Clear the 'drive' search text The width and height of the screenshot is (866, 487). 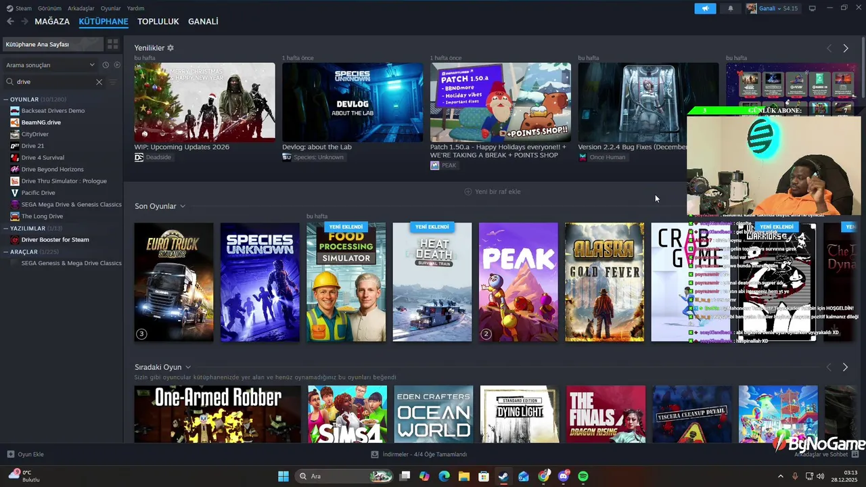point(99,82)
